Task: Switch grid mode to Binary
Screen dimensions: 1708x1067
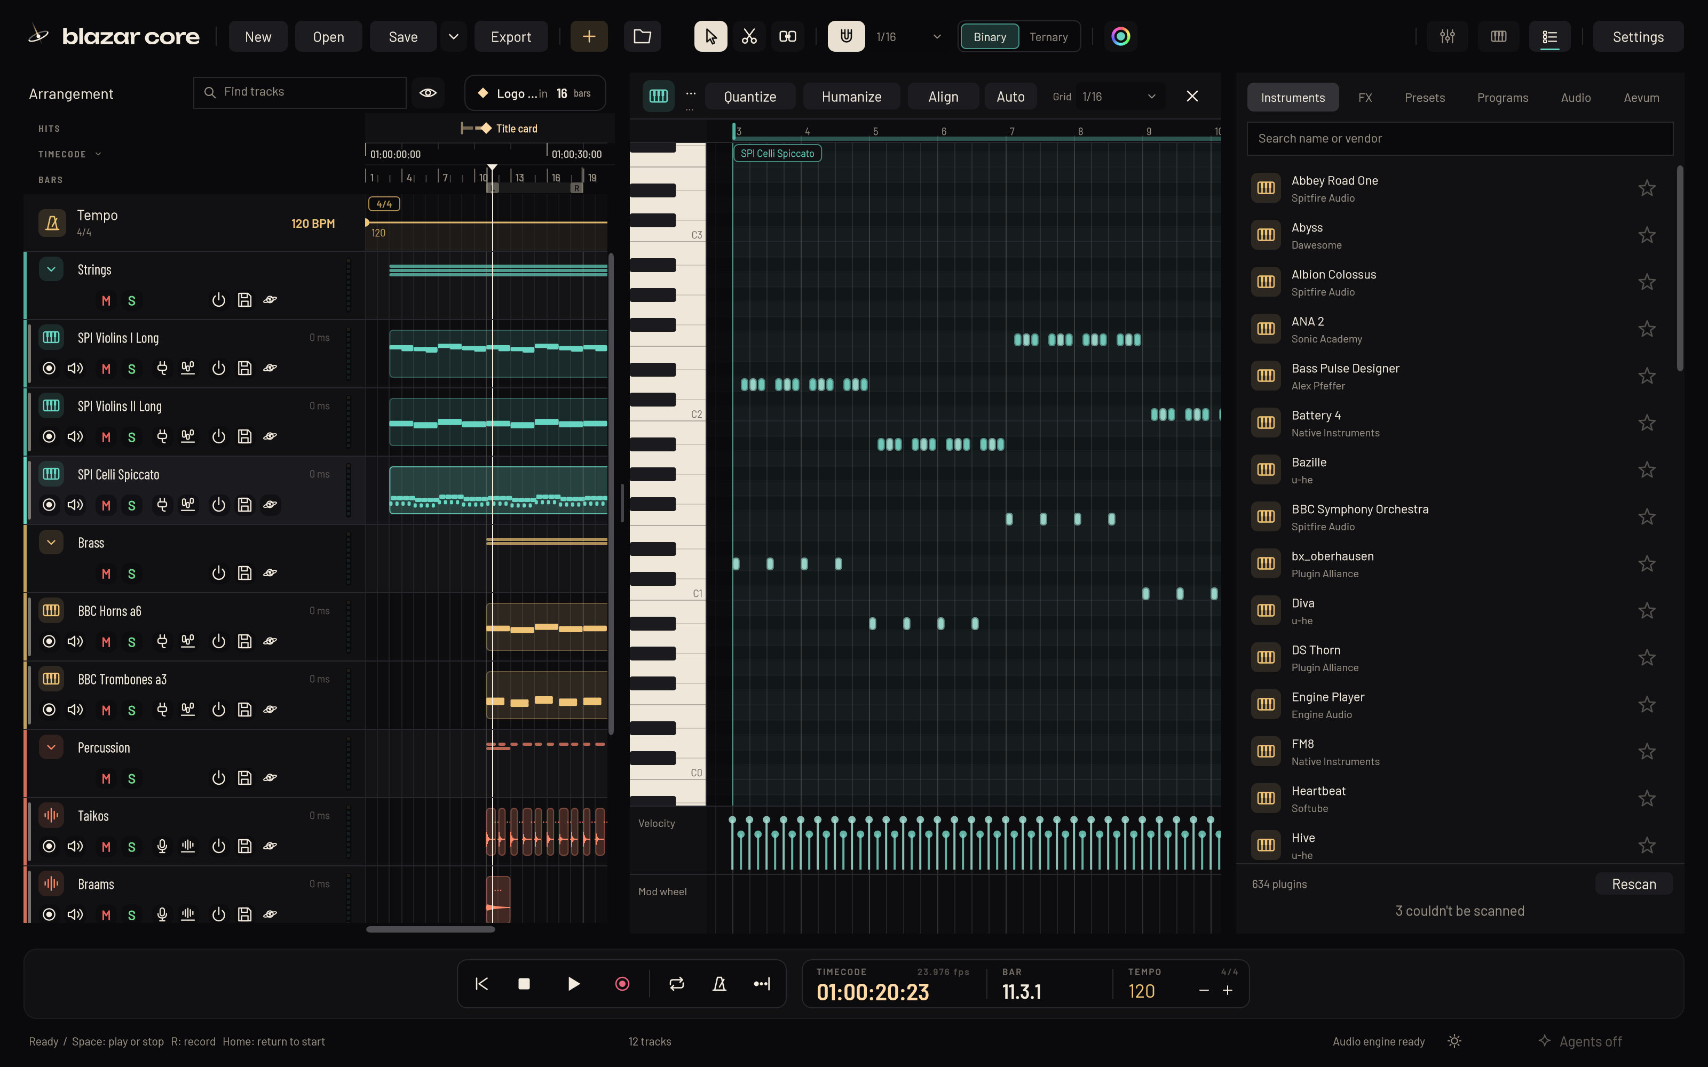Action: [990, 37]
